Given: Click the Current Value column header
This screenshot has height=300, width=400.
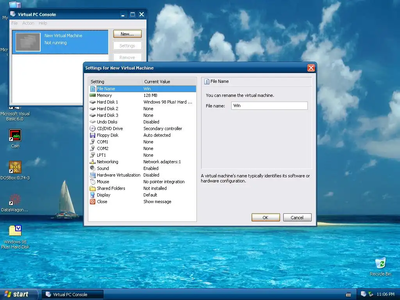Looking at the screenshot, I should point(169,82).
